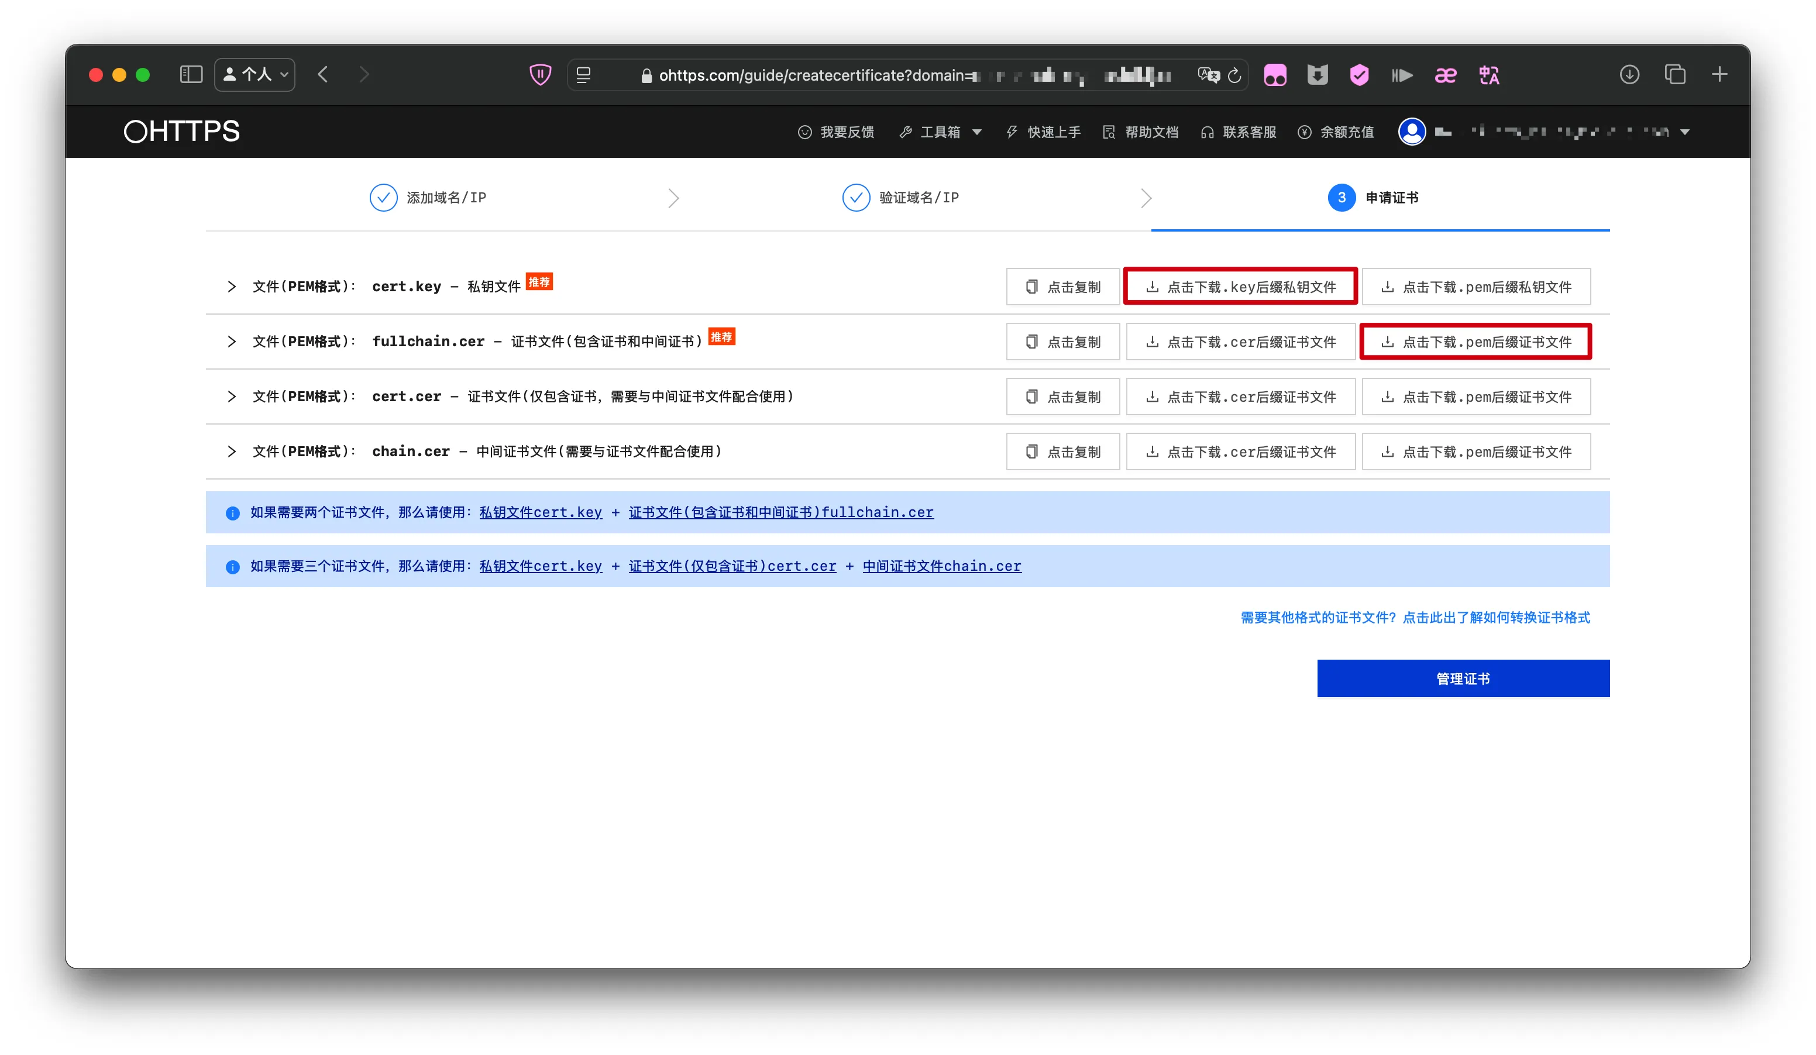This screenshot has width=1816, height=1055.
Task: Download the .key suffix private key file
Action: (x=1240, y=287)
